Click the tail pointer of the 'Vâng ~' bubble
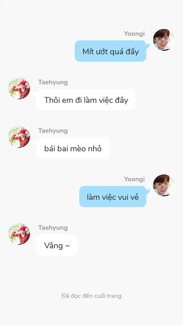This screenshot has height=325, width=183. click(x=35, y=240)
